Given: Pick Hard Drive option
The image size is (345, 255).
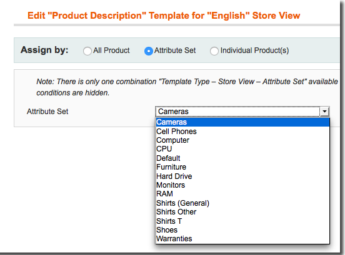Looking at the screenshot, I should 242,176.
